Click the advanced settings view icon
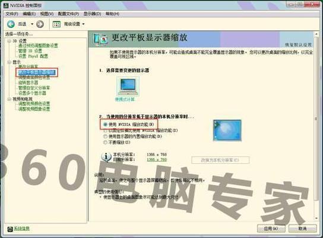The width and height of the screenshot is (323, 238). [56, 24]
